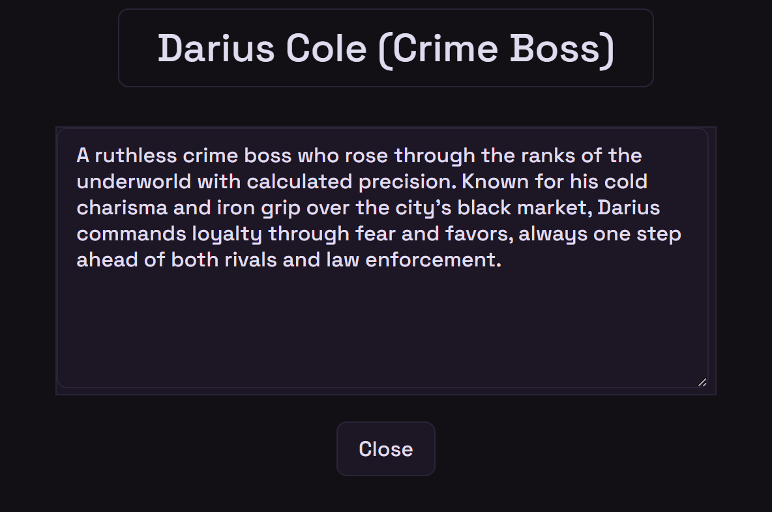Focus the Darius Cole (Crime Boss) title field
The image size is (772, 512).
[x=385, y=48]
